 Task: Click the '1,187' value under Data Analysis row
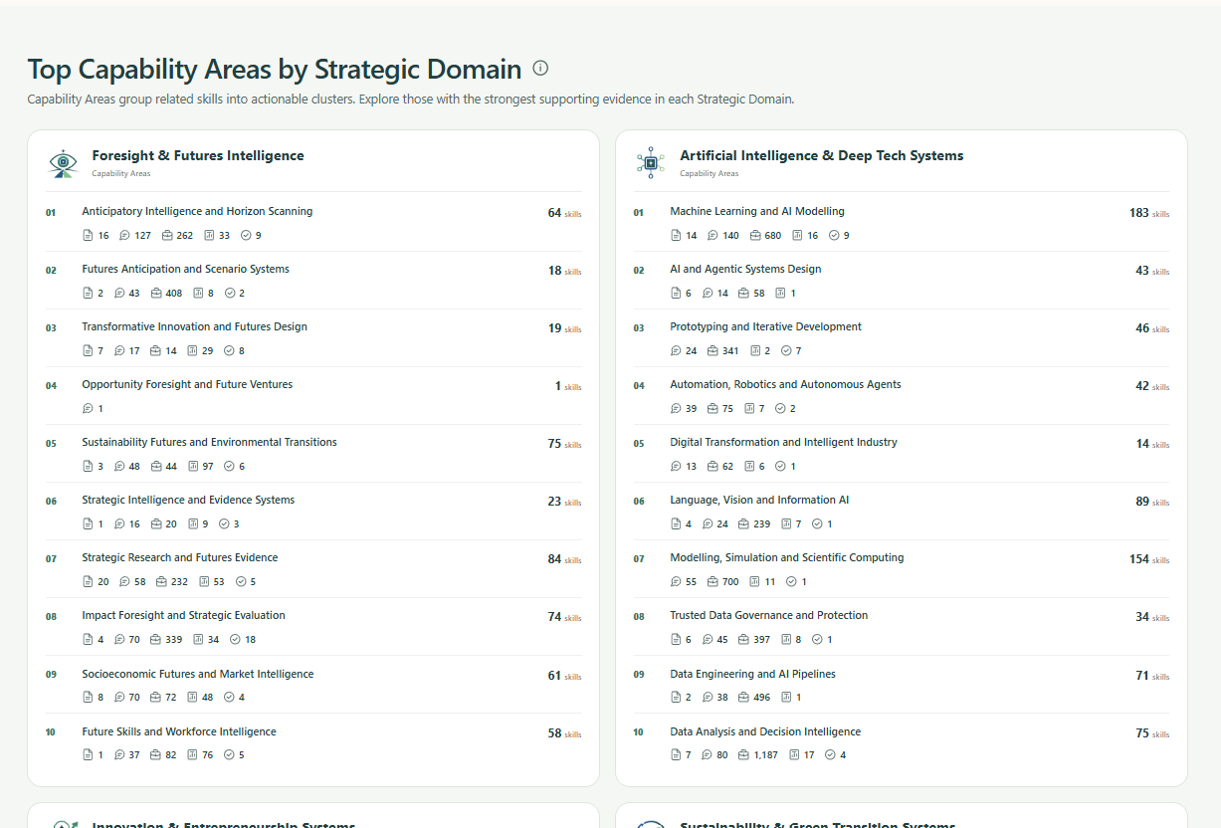765,755
